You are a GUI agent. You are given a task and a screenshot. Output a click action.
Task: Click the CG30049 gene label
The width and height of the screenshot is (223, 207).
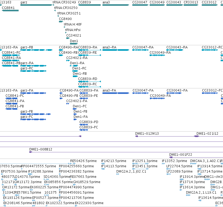tap(157, 2)
